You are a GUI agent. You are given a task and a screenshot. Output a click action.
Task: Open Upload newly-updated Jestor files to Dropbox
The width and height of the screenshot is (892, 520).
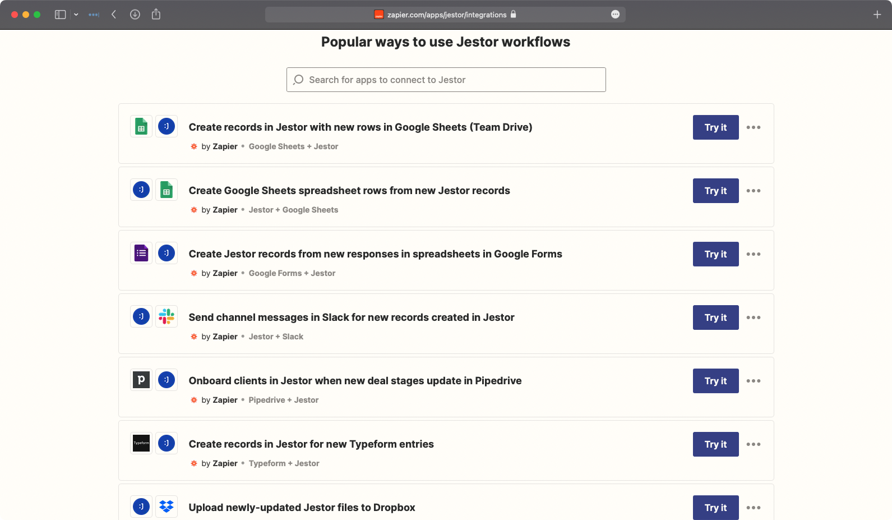[x=302, y=508]
